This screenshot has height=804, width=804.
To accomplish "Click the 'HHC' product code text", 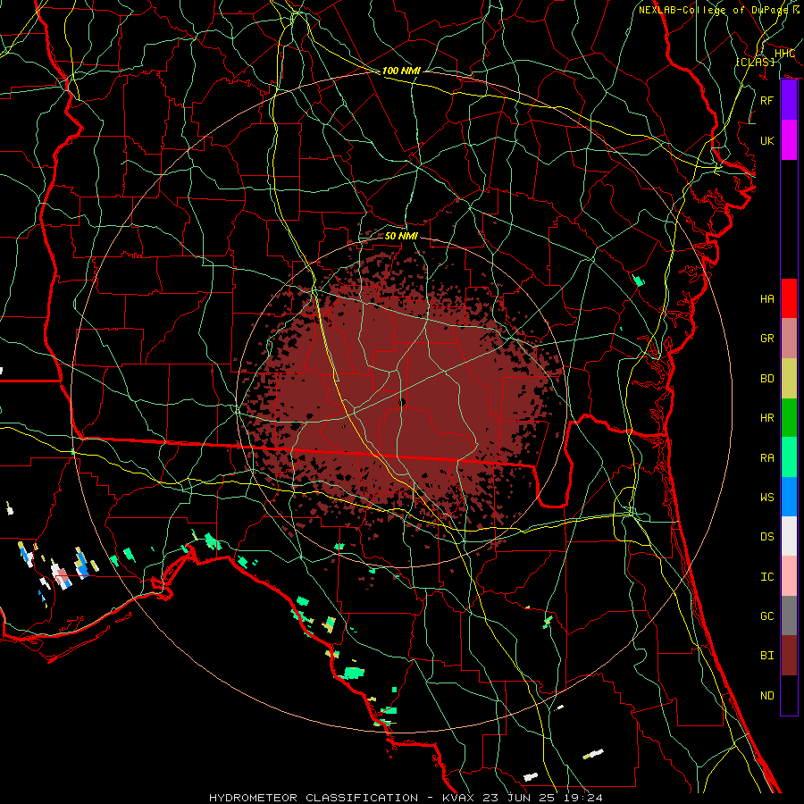I will pyautogui.click(x=785, y=54).
